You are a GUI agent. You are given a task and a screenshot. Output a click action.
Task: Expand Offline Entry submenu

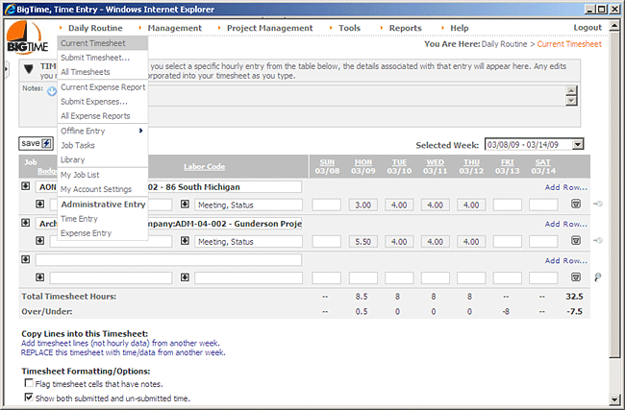pos(103,131)
